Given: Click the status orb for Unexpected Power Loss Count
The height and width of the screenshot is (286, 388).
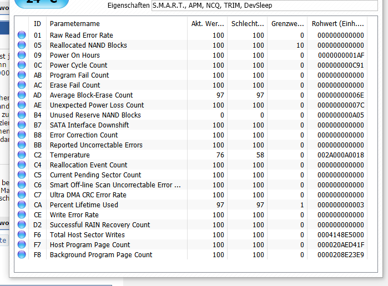Looking at the screenshot, I should (22, 105).
